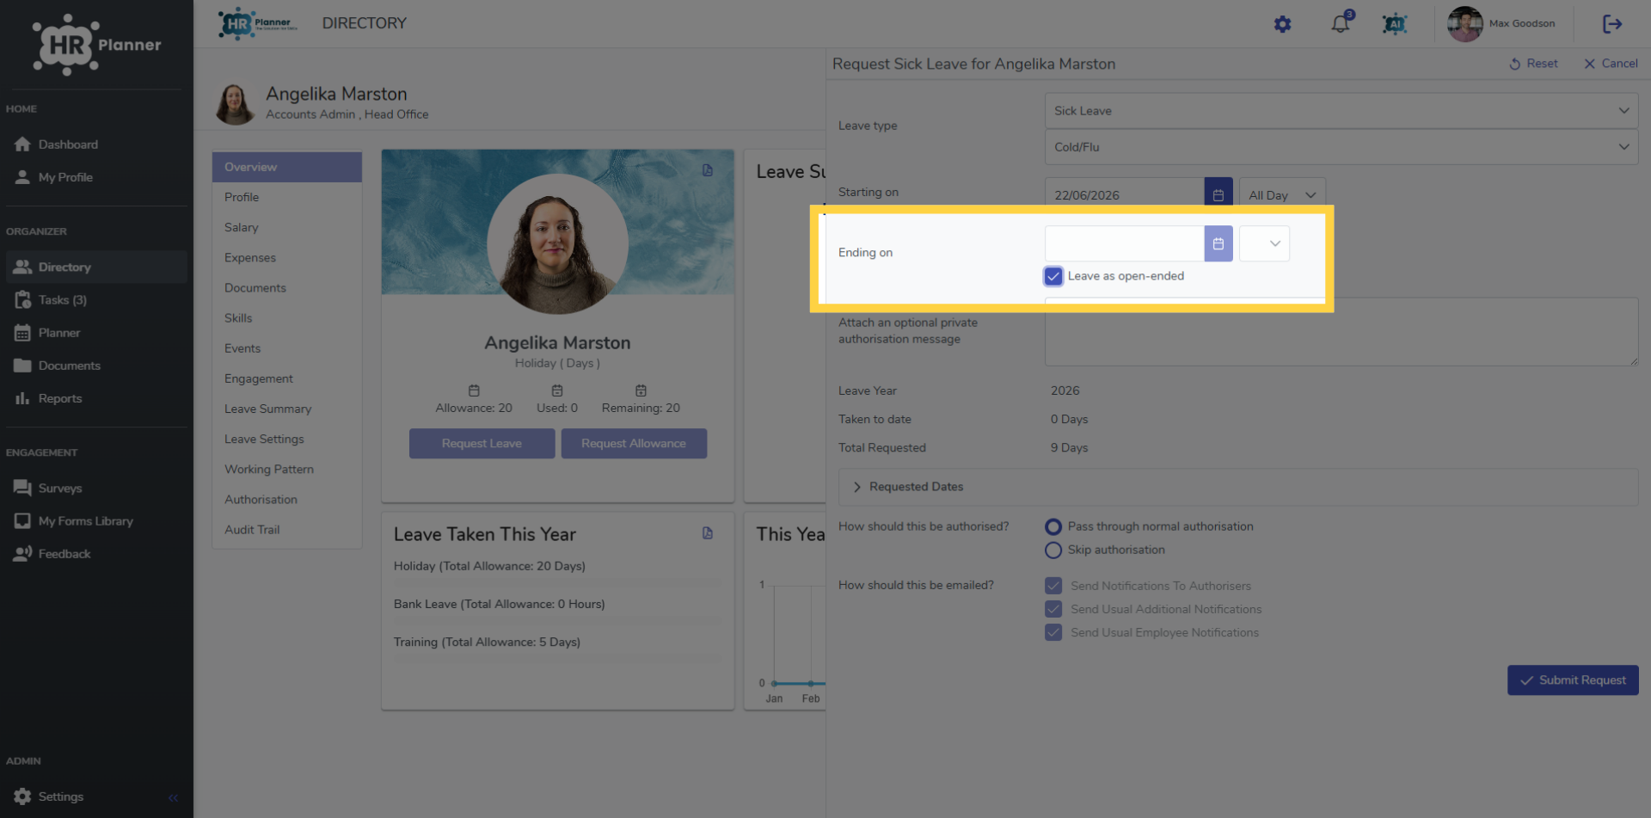Open the Starting on calendar picker

tap(1218, 195)
